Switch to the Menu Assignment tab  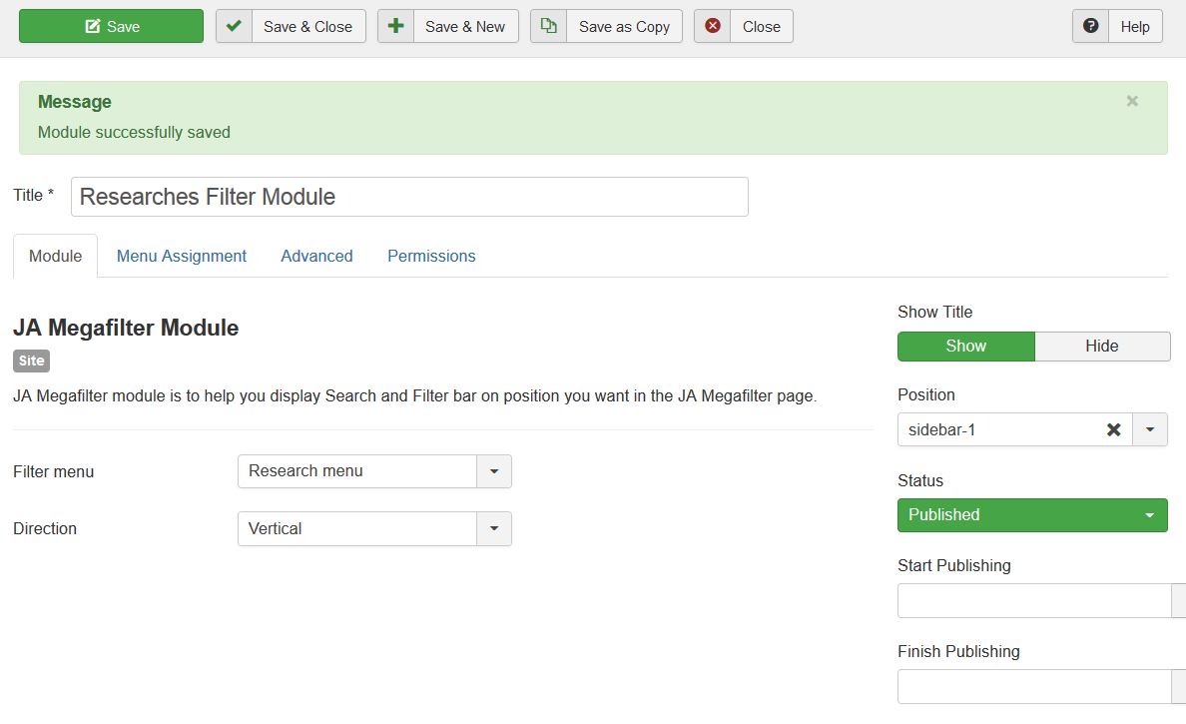(182, 256)
